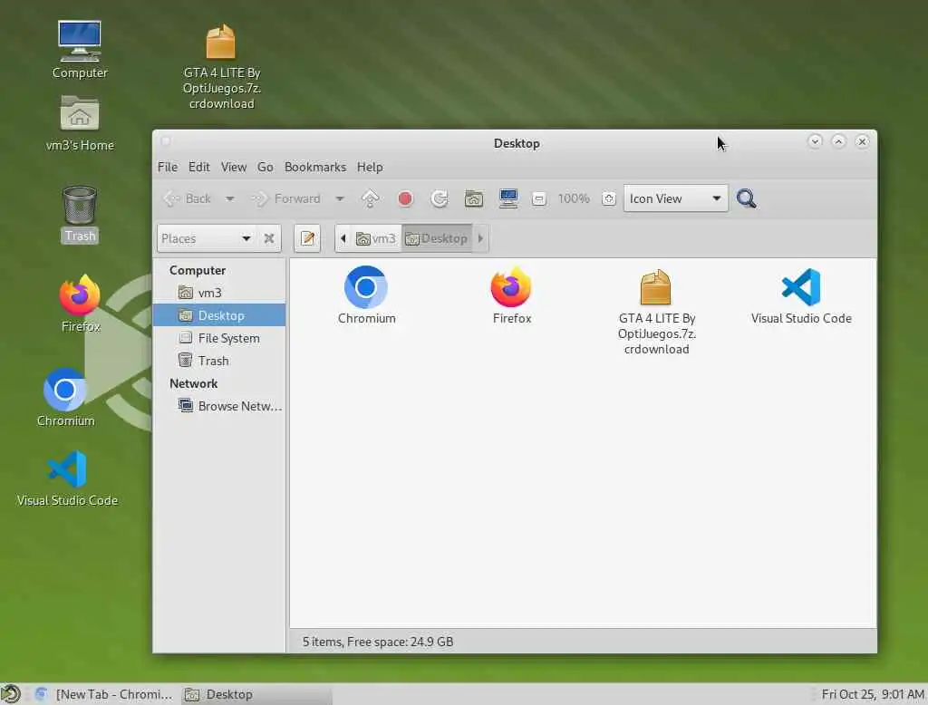Click the Forward button

tap(286, 198)
